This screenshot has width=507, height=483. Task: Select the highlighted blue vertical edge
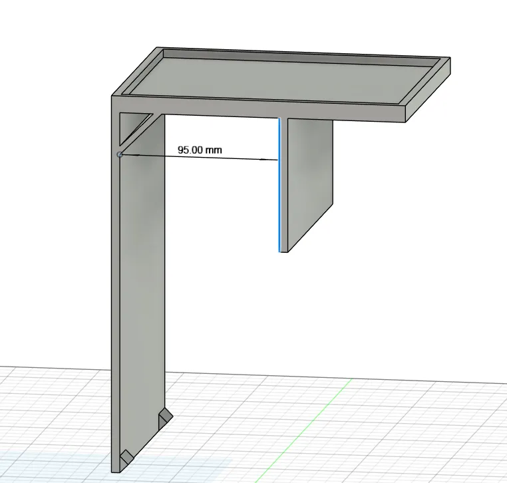[279, 184]
